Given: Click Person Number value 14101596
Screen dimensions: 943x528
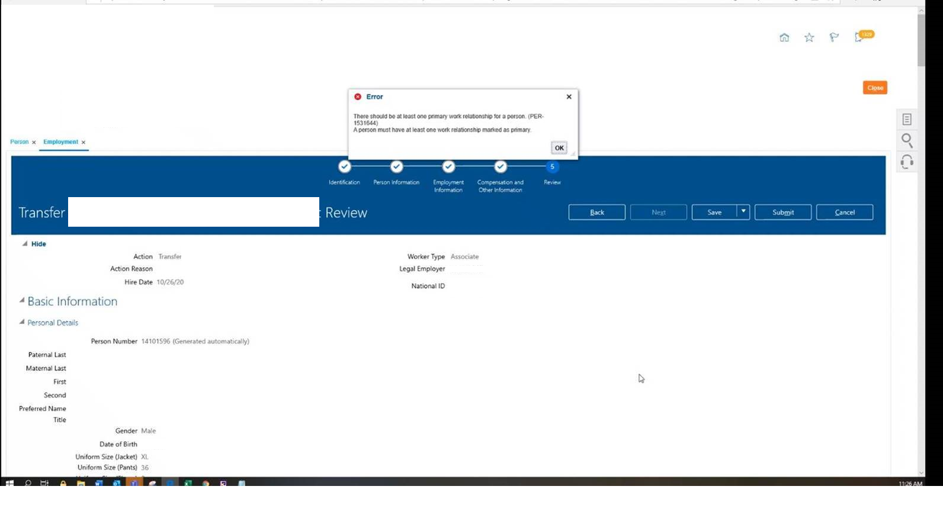Looking at the screenshot, I should tap(156, 342).
